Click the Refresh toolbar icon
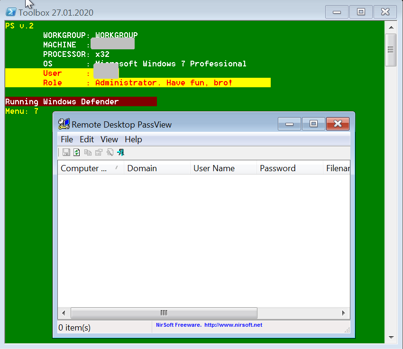 [x=77, y=152]
